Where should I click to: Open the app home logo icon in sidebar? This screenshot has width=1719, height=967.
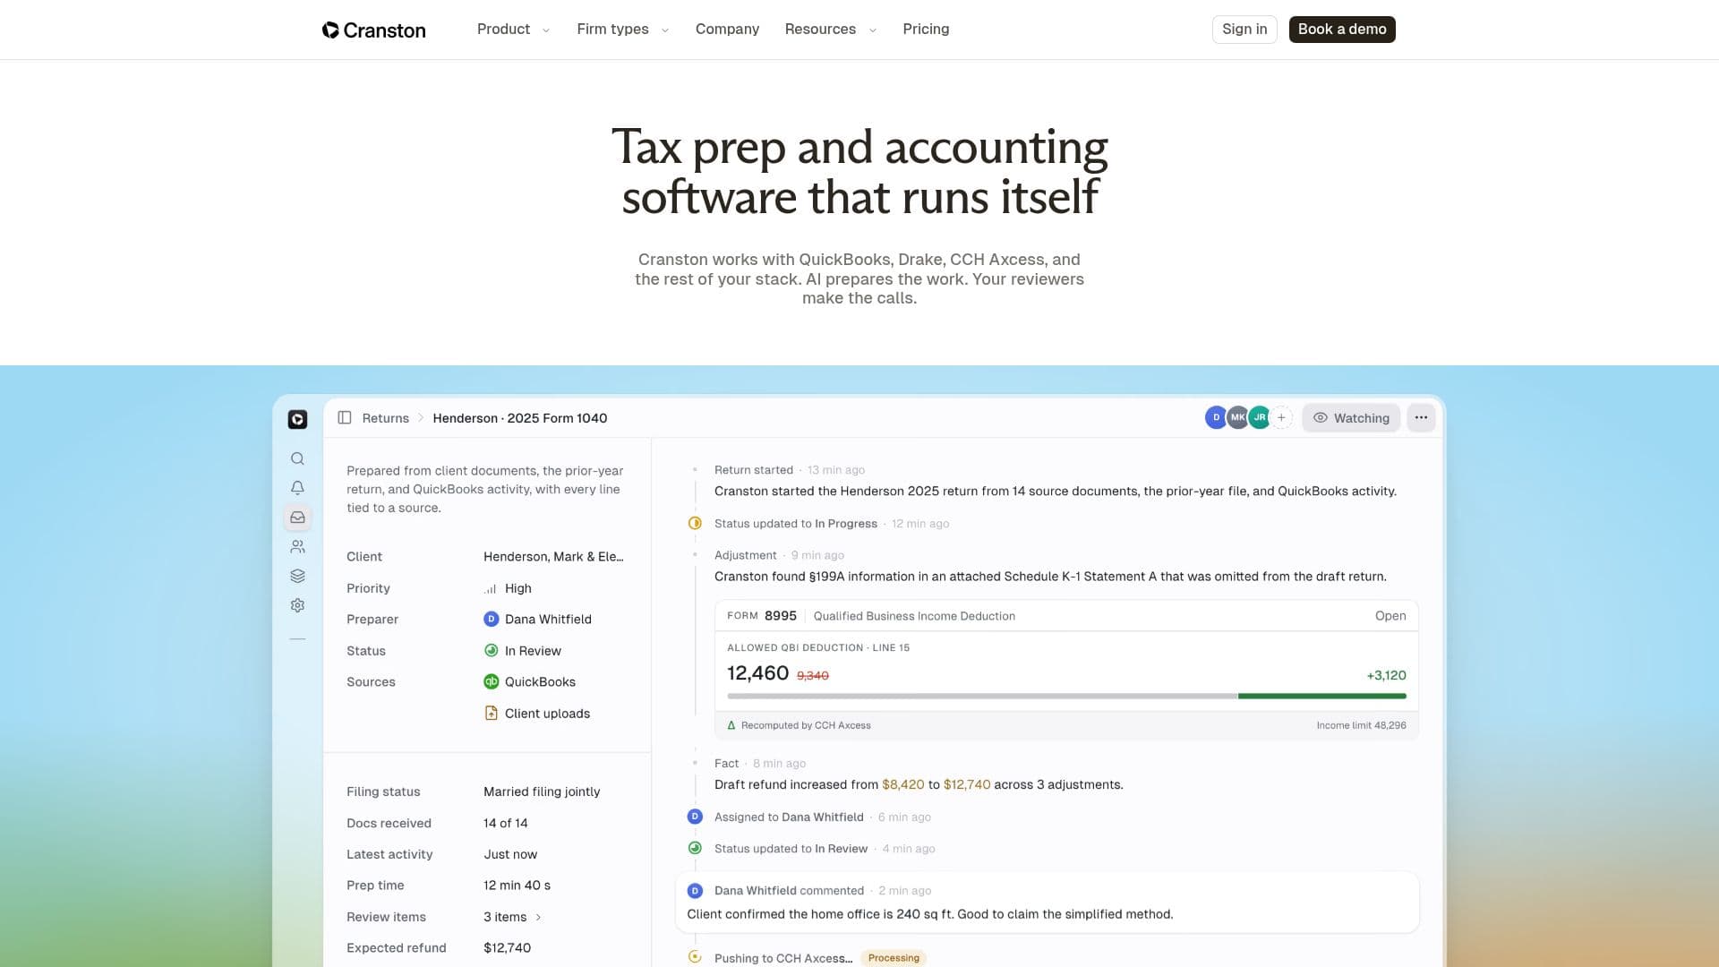coord(297,419)
